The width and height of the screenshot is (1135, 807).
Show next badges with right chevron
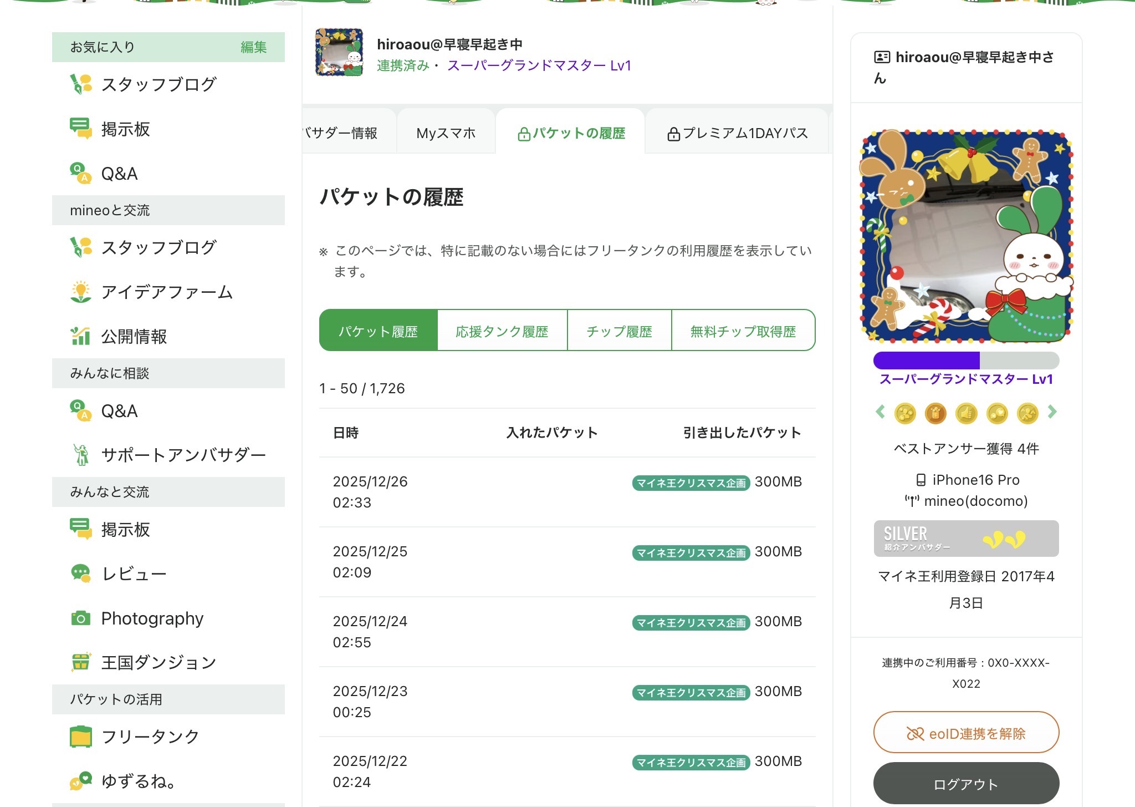(x=1052, y=412)
